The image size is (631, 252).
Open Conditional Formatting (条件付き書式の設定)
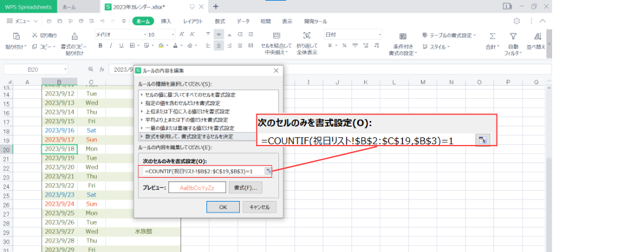403,43
